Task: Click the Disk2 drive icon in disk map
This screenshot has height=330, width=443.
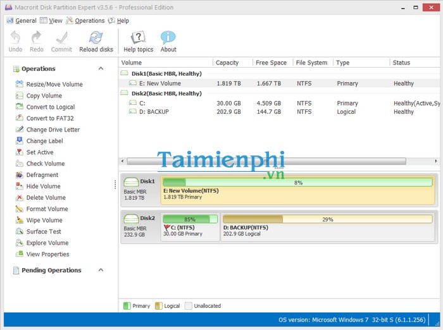Action: [x=131, y=219]
